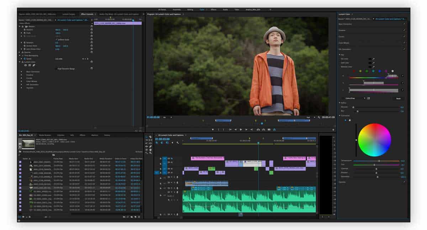Select the rectangle mask tool under Lumetri Color
427x230 pixels.
coord(30,65)
